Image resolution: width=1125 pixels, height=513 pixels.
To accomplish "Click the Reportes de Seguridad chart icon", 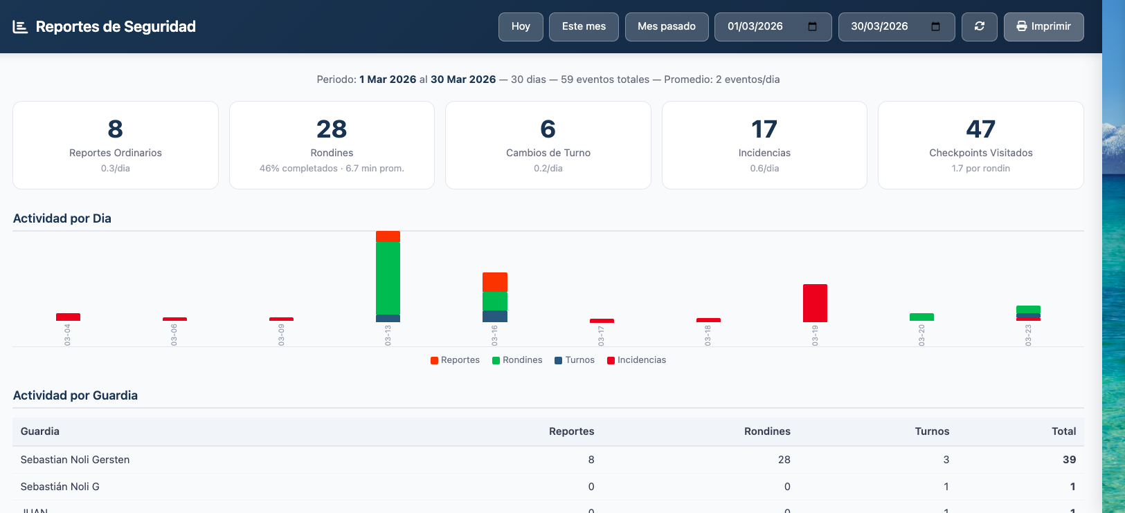I will [x=20, y=27].
